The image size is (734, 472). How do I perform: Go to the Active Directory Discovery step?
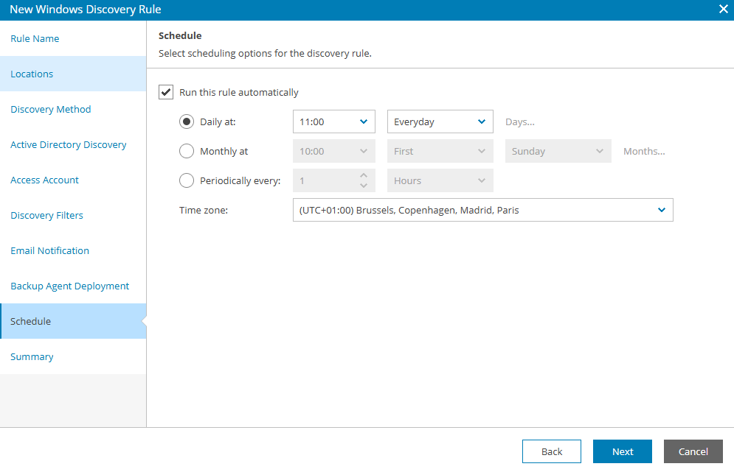73,144
